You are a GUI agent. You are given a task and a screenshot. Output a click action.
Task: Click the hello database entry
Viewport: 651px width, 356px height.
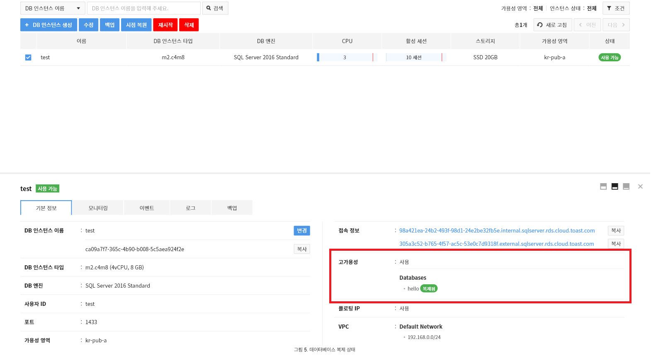[x=413, y=289]
